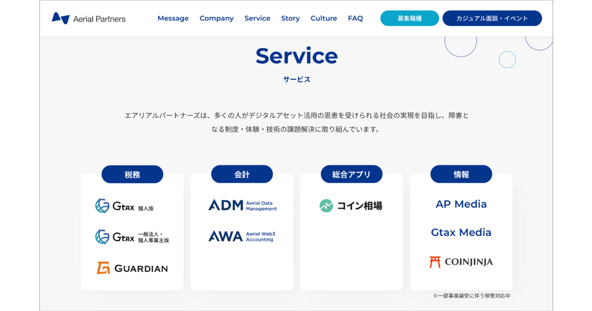Open the コイン相場 app logo
The height and width of the screenshot is (311, 592).
point(351,206)
